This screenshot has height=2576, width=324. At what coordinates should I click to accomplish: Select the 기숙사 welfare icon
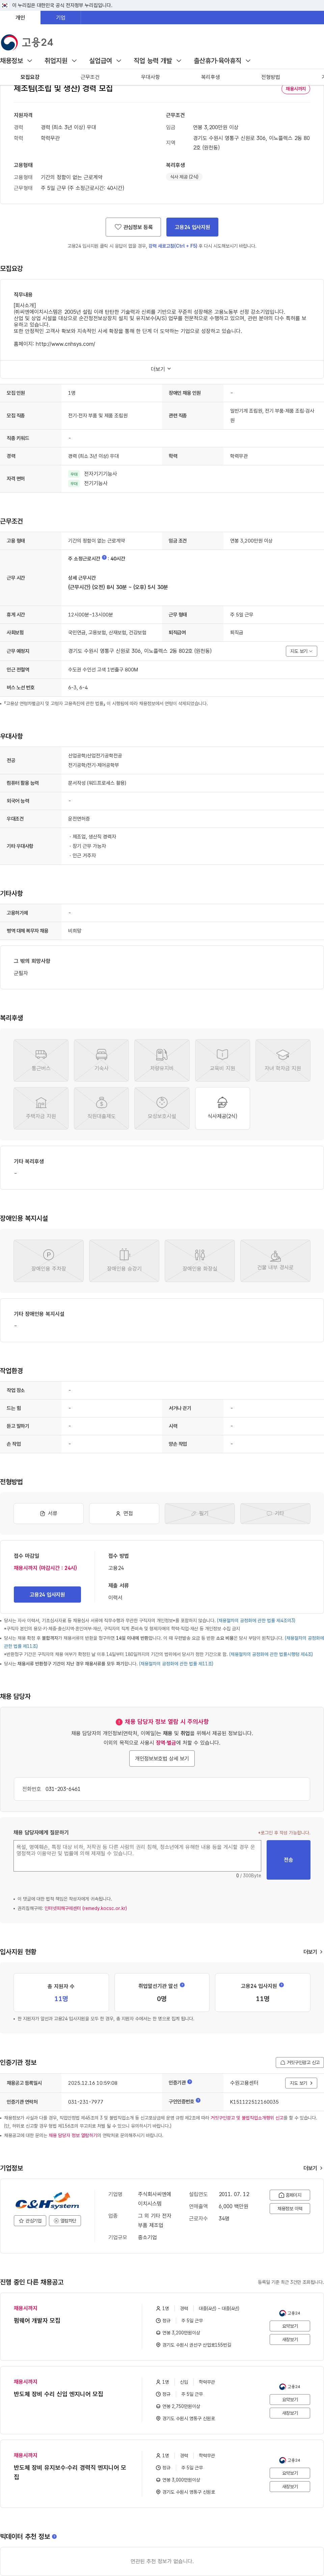(x=101, y=1060)
